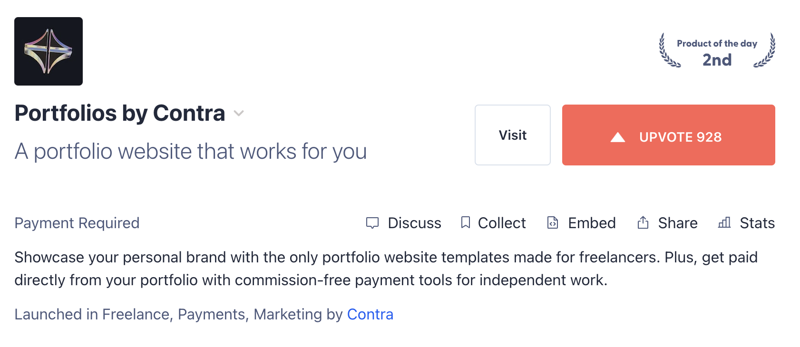The image size is (800, 347).
Task: Open the Discuss text link
Action: pos(414,223)
